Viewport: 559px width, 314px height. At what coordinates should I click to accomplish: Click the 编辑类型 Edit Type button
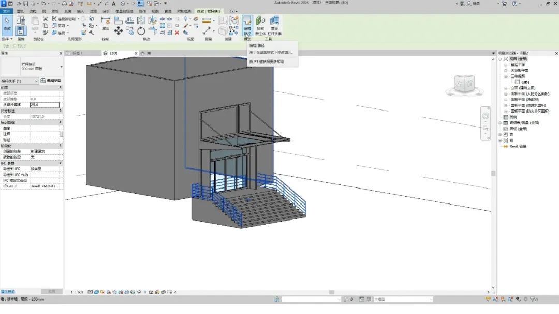51,81
